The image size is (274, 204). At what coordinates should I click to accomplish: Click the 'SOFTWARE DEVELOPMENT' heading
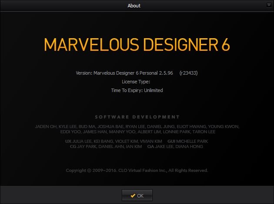click(137, 117)
